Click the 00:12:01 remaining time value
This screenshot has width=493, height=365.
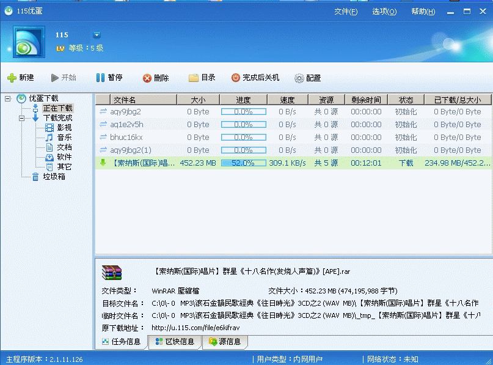366,163
